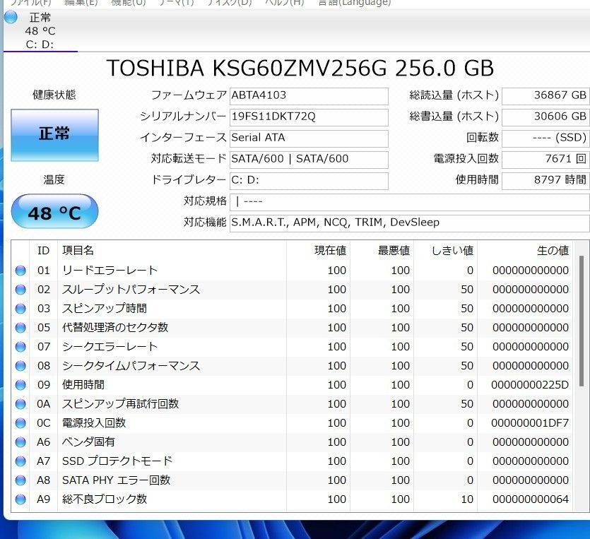Screen dimensions: 590x539
Task: Click the 生の値 column header
Action: pyautogui.click(x=525, y=251)
